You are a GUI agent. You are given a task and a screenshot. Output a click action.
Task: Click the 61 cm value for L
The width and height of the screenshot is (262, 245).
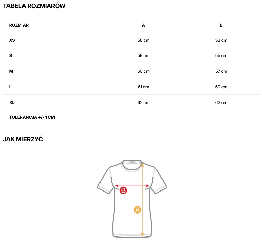[x=143, y=87]
